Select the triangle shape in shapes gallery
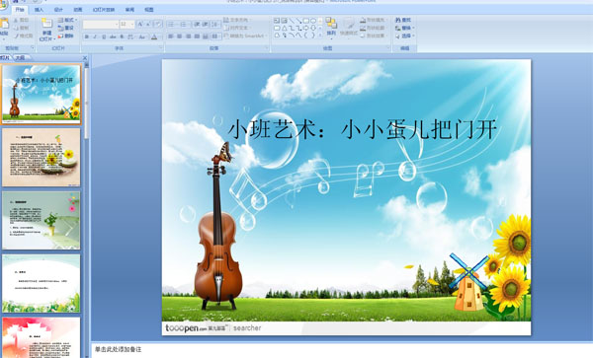Image resolution: width=593 pixels, height=358 pixels. pyautogui.click(x=285, y=28)
